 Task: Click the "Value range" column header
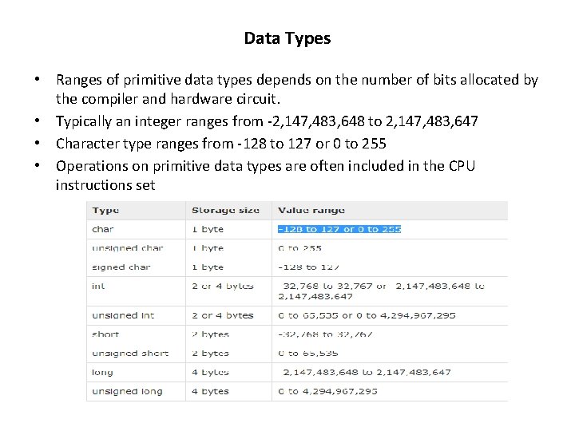point(311,210)
